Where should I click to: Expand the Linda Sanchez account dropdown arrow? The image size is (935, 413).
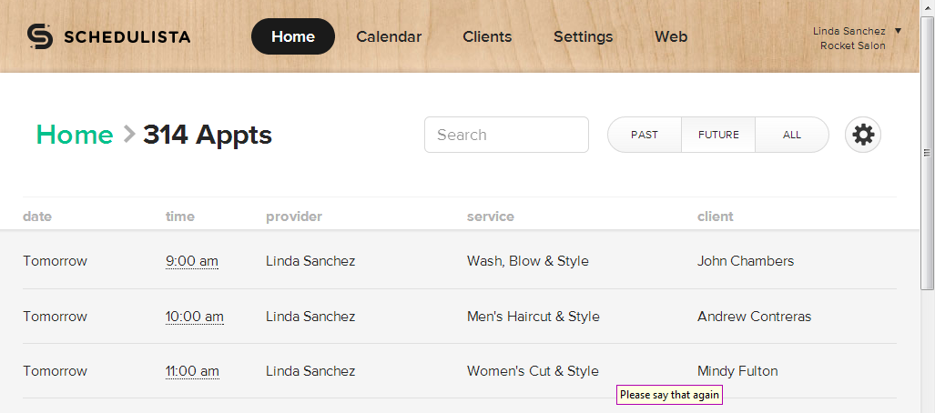(x=898, y=31)
